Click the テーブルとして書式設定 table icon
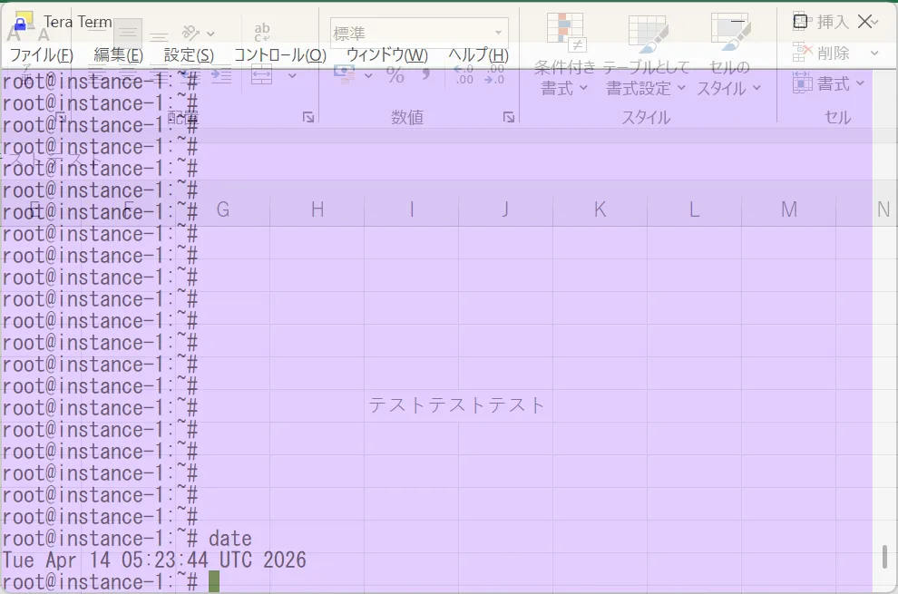Image resolution: width=898 pixels, height=594 pixels. tap(647, 32)
